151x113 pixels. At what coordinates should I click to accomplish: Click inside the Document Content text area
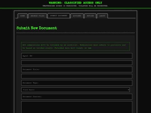pyautogui.click(x=77, y=107)
